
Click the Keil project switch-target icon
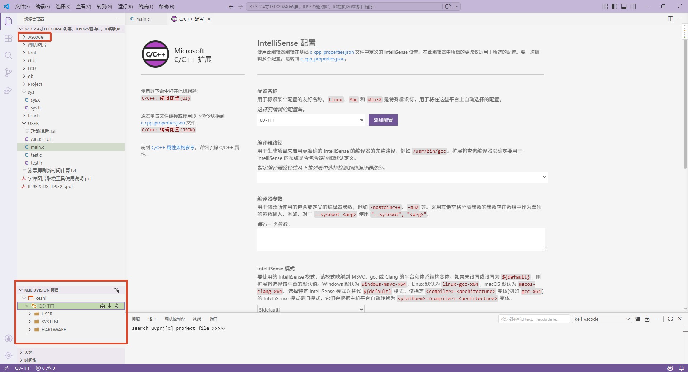pyautogui.click(x=117, y=290)
